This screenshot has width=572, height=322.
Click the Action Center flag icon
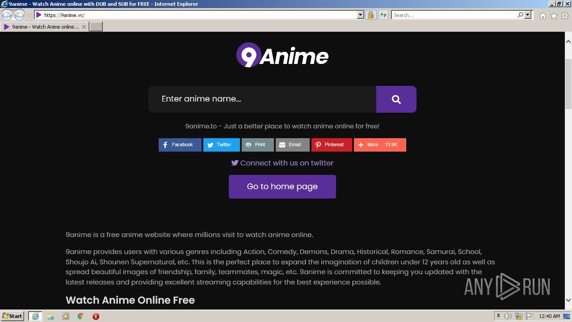(530, 316)
